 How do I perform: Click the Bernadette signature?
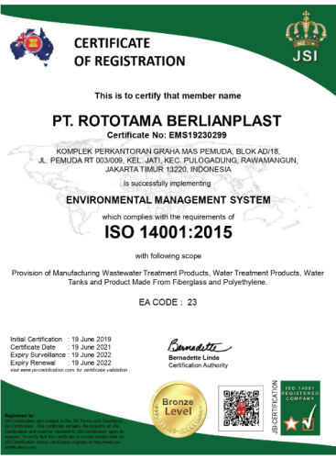pos(199,346)
